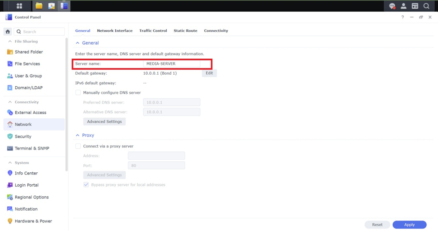Select the Control Panel taskbar icon
Screen dimensions: 438x231
[x=64, y=6]
